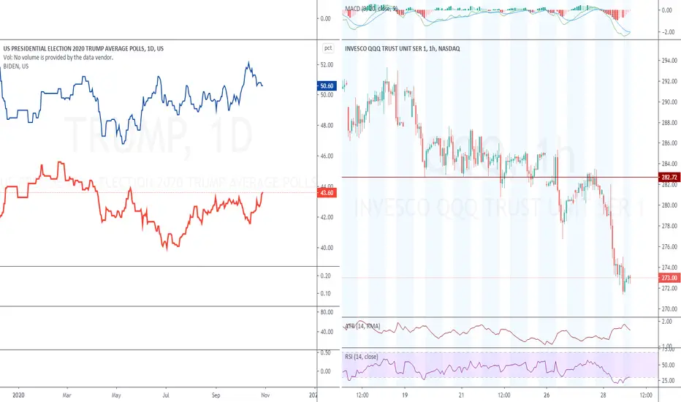
Task: Click the 21 date label on QQQ time axis
Action: 461,395
